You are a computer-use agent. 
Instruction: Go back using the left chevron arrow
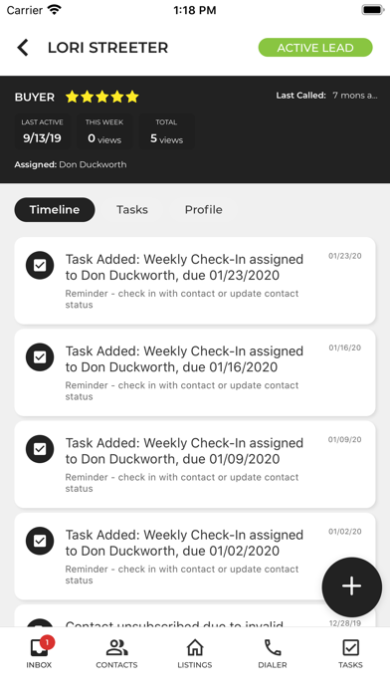[x=23, y=48]
